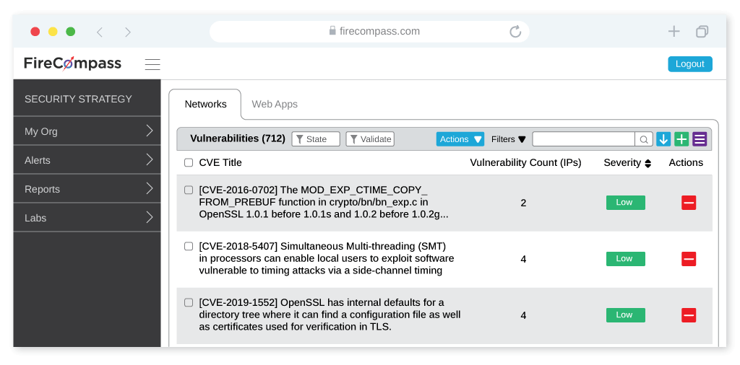Screen dimensions: 740x365
Task: Open the Actions dropdown
Action: pos(460,139)
